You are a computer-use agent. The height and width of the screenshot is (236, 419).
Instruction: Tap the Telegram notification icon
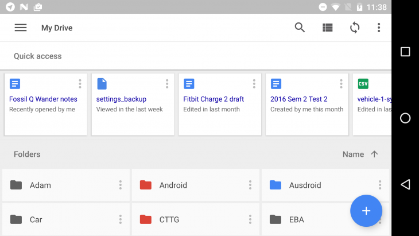point(10,7)
